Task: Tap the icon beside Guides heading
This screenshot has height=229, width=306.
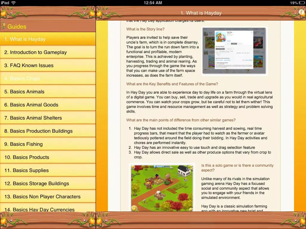Action: point(4,26)
